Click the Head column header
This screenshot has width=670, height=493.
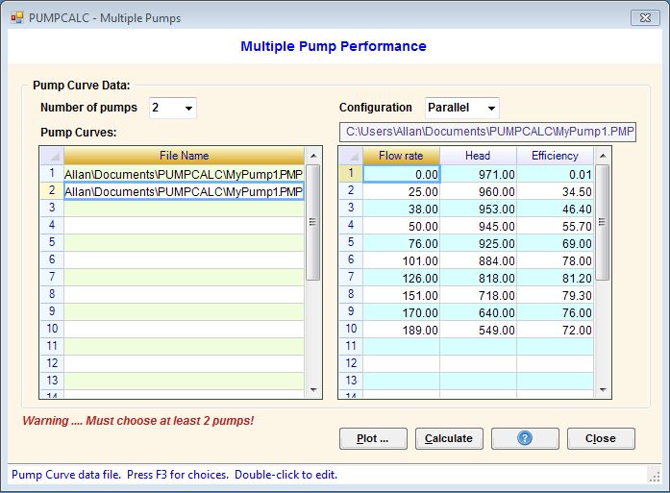[x=478, y=156]
